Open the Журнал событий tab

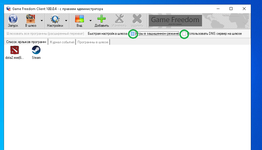point(62,42)
